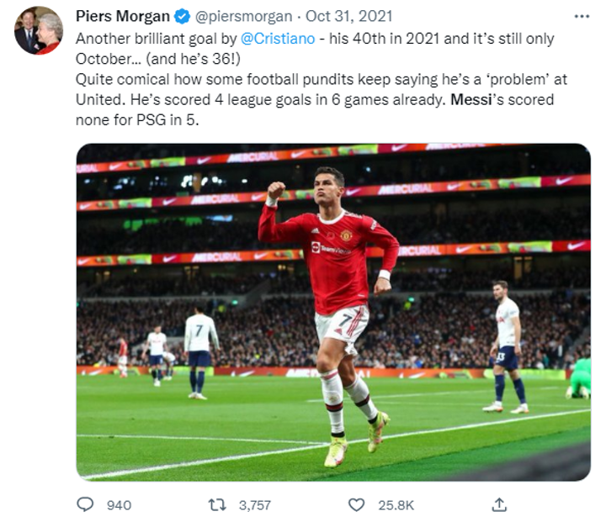Click the Piers Morgan display name
This screenshot has height=522, width=606.
tap(122, 16)
